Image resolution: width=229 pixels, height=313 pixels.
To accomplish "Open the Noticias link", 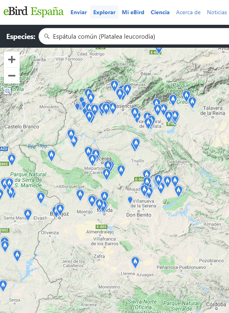I will pyautogui.click(x=217, y=12).
